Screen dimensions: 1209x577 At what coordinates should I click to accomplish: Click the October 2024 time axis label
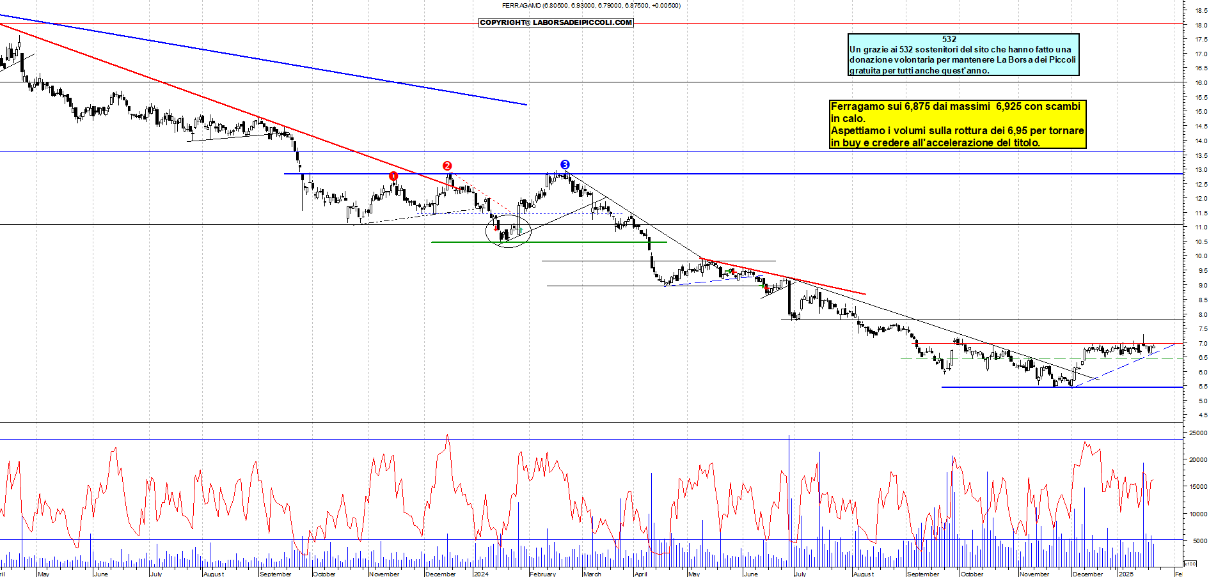(972, 574)
